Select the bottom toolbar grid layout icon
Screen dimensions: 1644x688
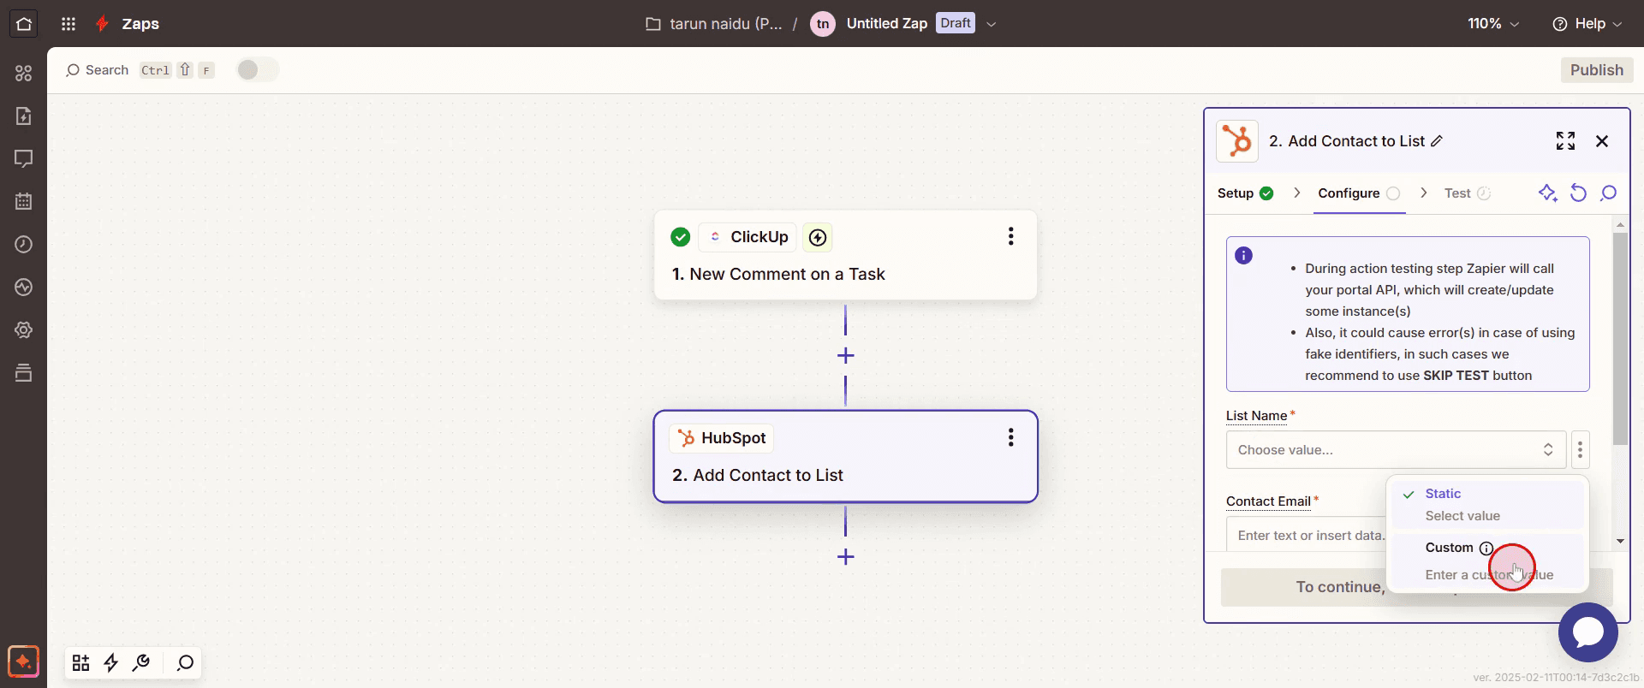[x=81, y=663]
